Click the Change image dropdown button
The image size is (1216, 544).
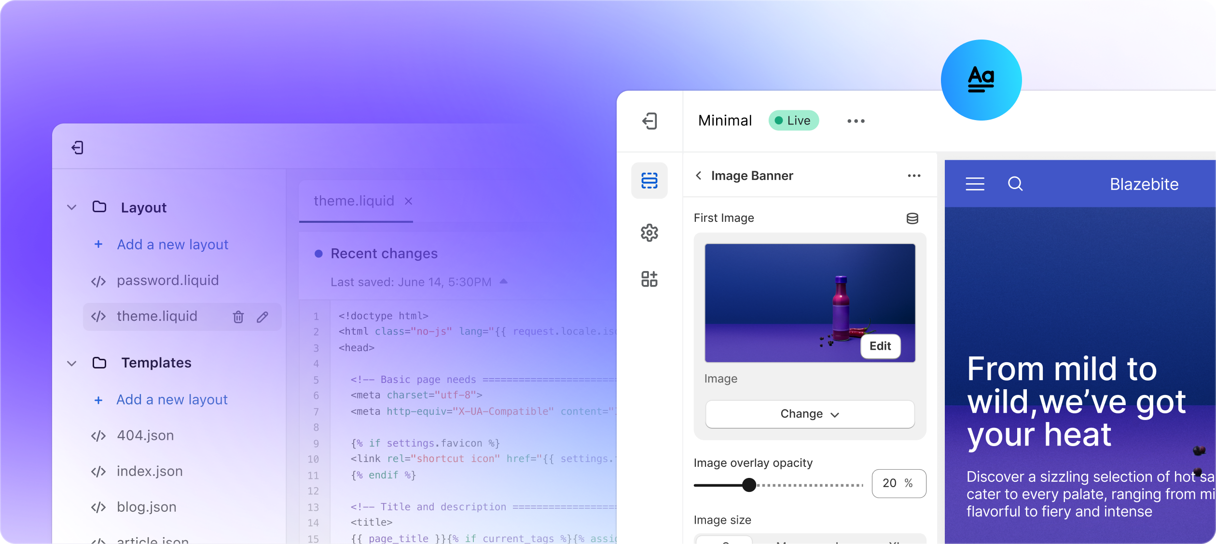pos(810,414)
